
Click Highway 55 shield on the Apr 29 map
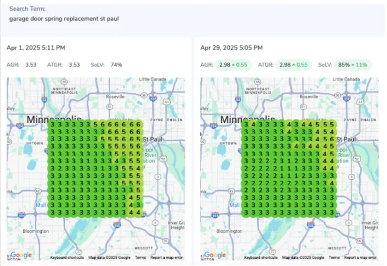(x=359, y=241)
